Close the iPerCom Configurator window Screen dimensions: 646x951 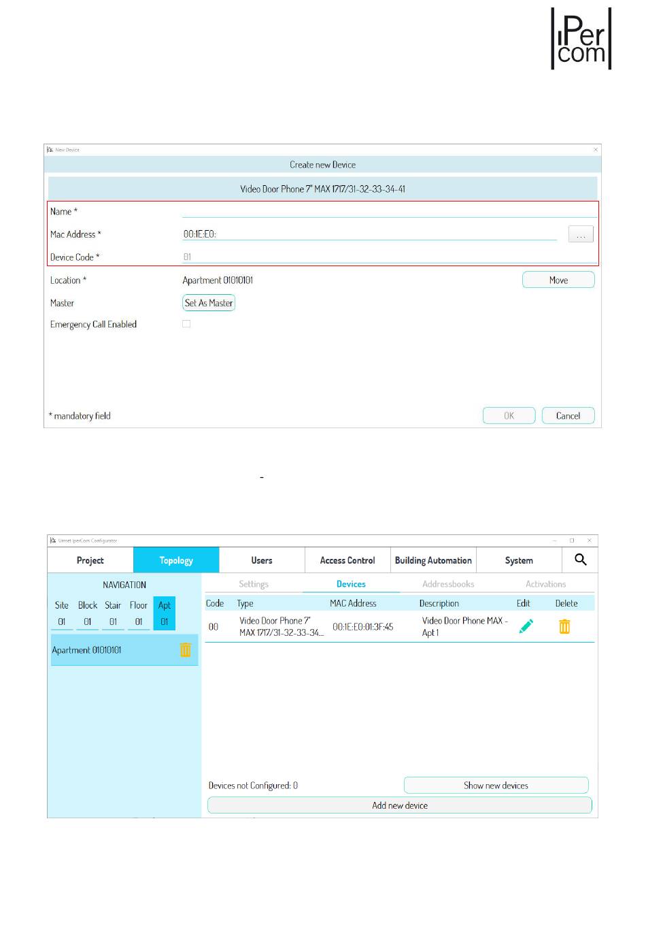[590, 541]
